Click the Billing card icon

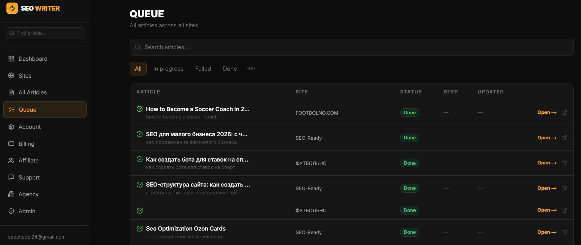(x=11, y=144)
